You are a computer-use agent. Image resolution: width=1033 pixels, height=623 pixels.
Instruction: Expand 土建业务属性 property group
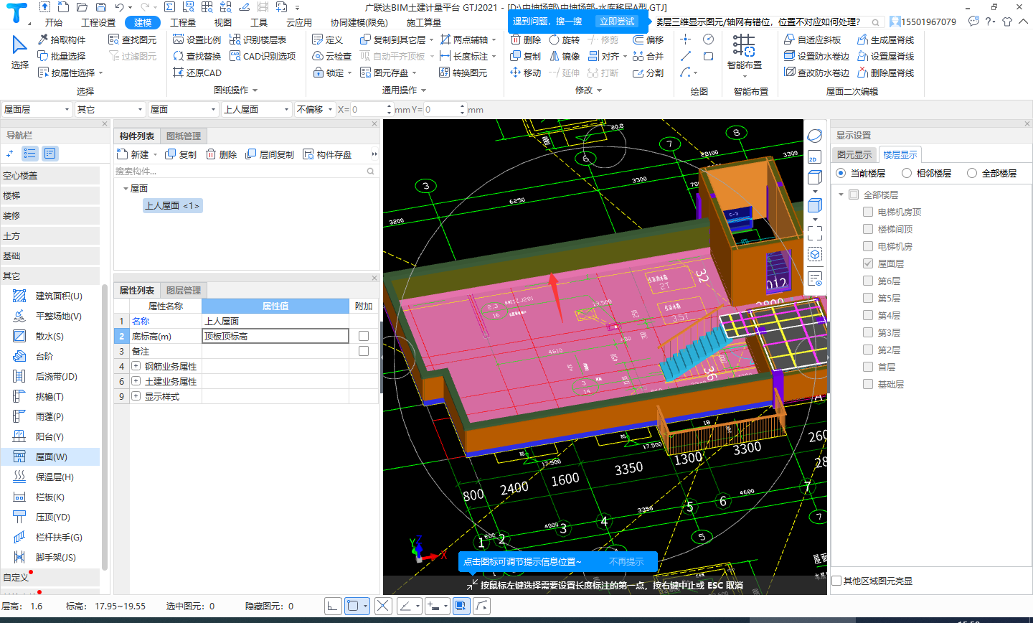136,381
